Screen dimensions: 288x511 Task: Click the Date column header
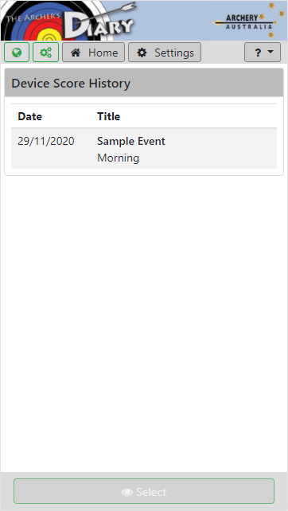(30, 116)
